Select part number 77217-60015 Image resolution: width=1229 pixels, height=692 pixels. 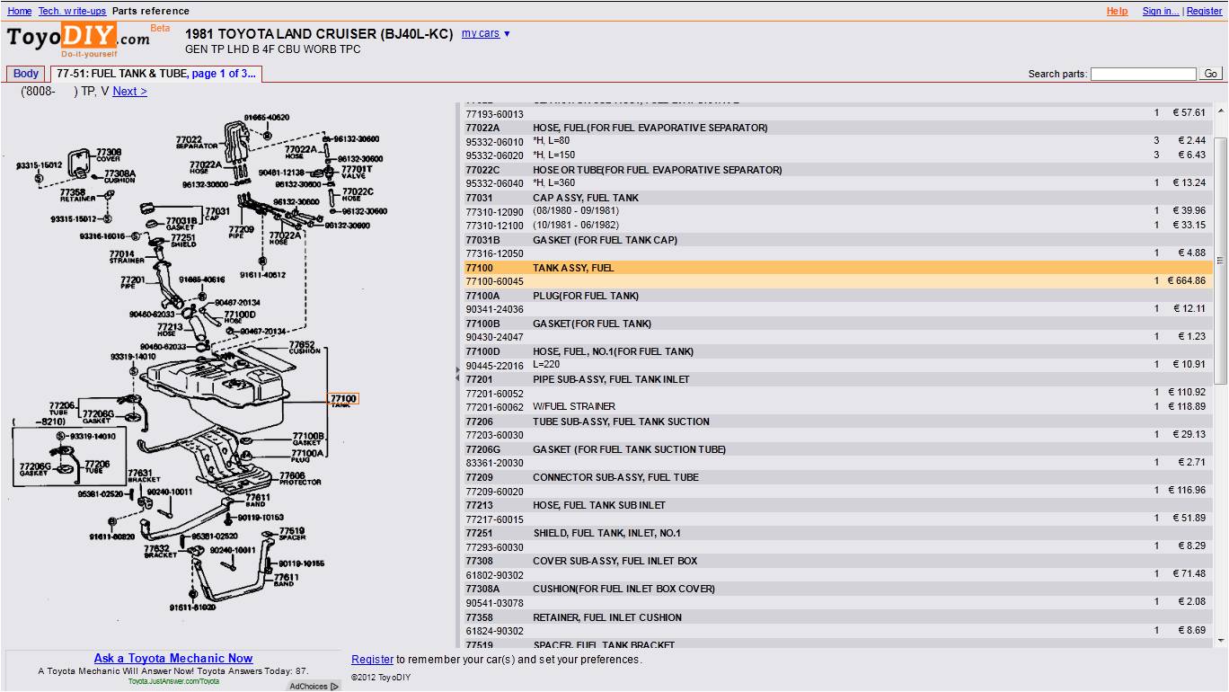(494, 519)
